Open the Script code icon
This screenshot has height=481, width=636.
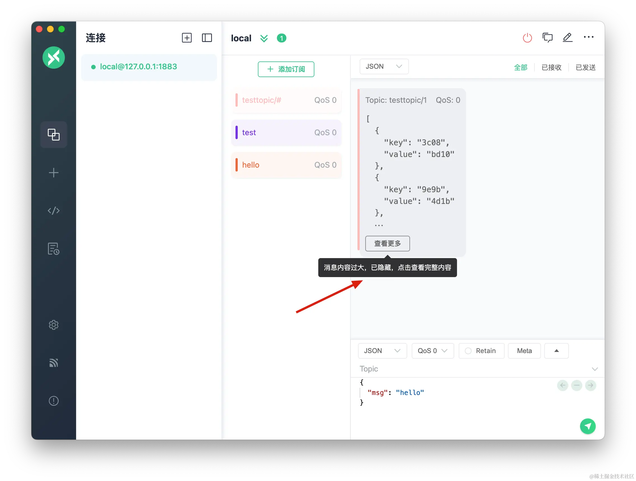53,211
